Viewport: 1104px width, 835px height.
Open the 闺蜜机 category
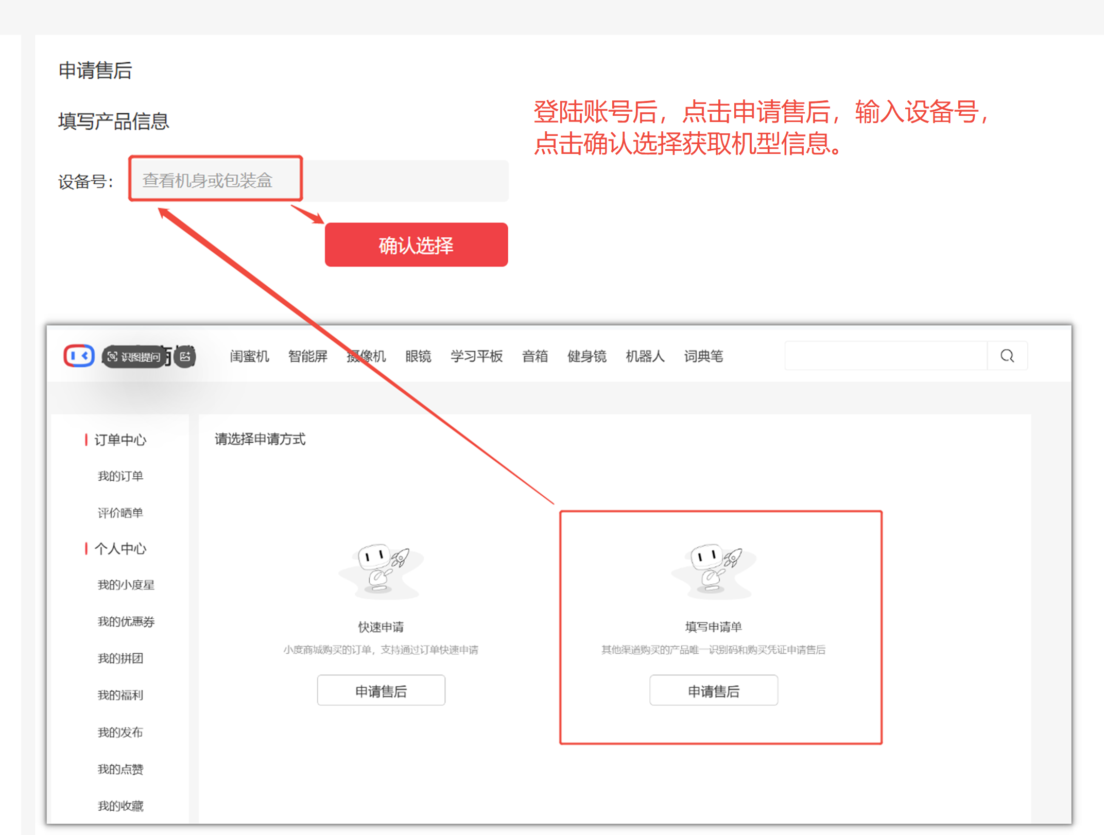(x=249, y=356)
